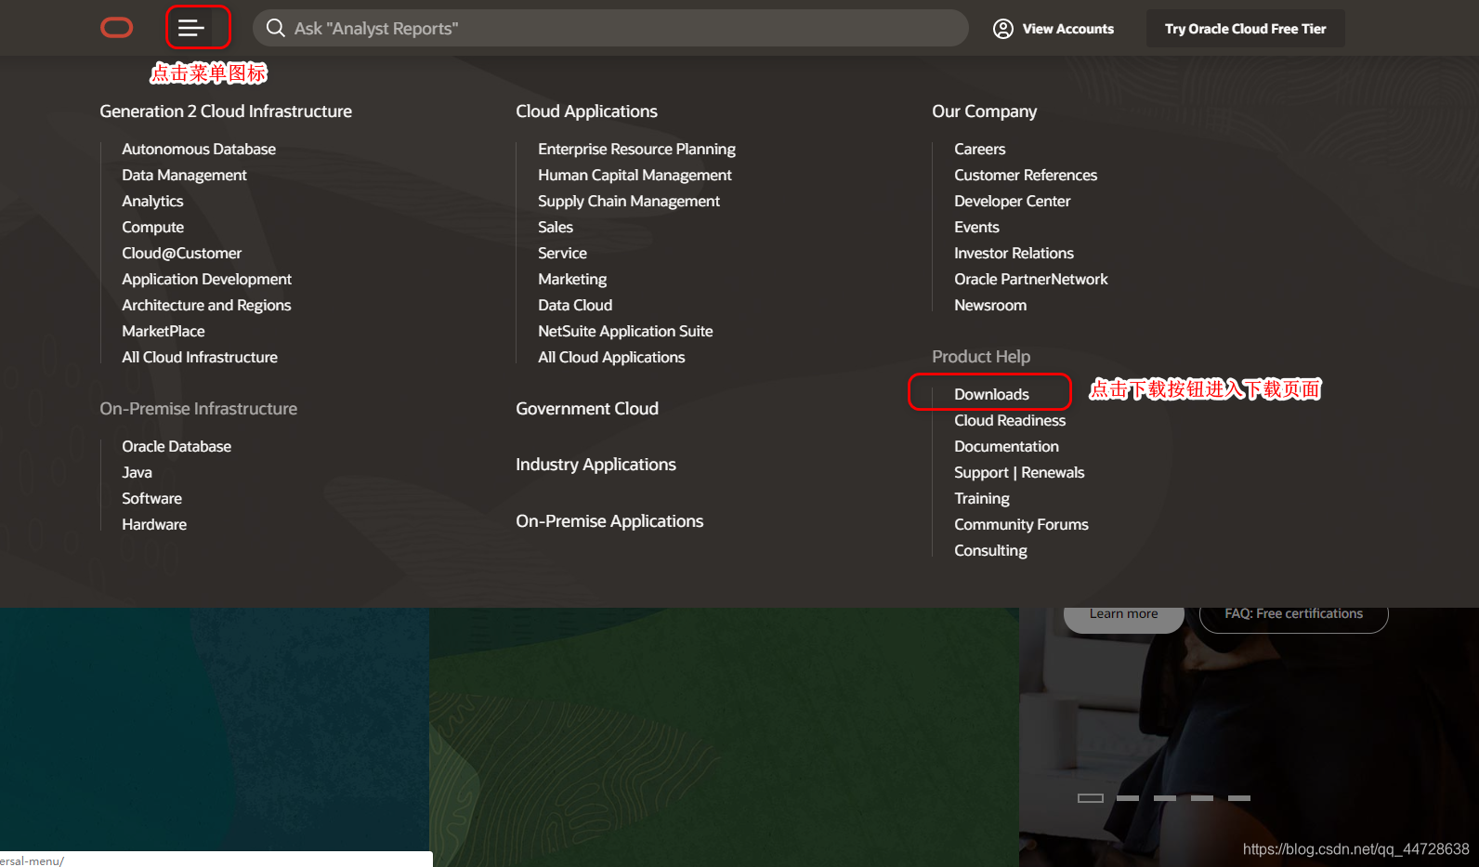
Task: Open Oracle PartnerNetwork link
Action: coord(1030,279)
